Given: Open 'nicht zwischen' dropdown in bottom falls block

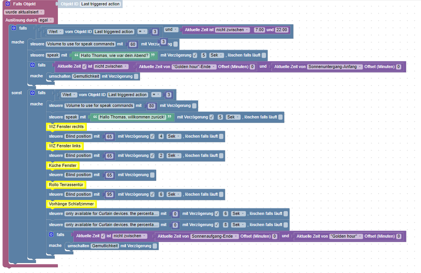Looking at the screenshot, I should pos(130,236).
